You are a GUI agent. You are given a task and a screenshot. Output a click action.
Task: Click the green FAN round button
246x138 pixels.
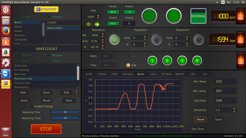point(149,16)
